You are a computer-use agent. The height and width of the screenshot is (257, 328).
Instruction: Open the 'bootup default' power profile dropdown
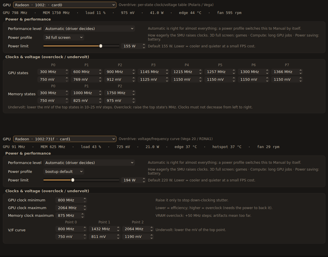click(x=64, y=172)
